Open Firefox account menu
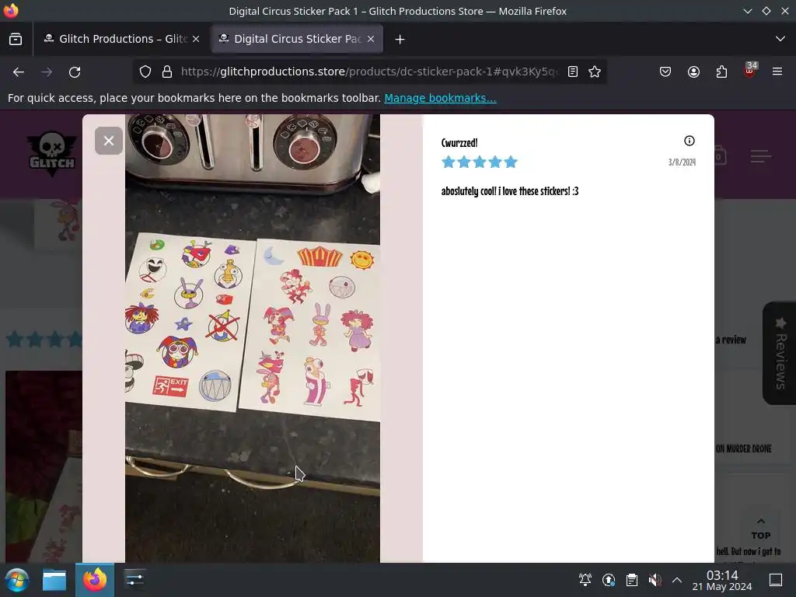The width and height of the screenshot is (796, 597). (693, 72)
